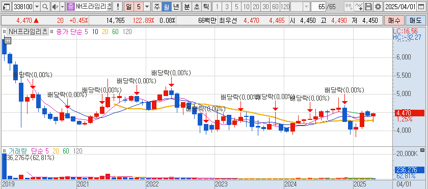This screenshot has width=428, height=189.
Task: Open the stock search magnifier icon
Action: point(45,7)
